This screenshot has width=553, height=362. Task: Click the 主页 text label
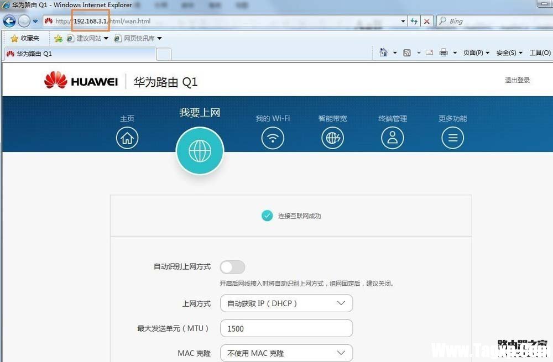point(127,118)
